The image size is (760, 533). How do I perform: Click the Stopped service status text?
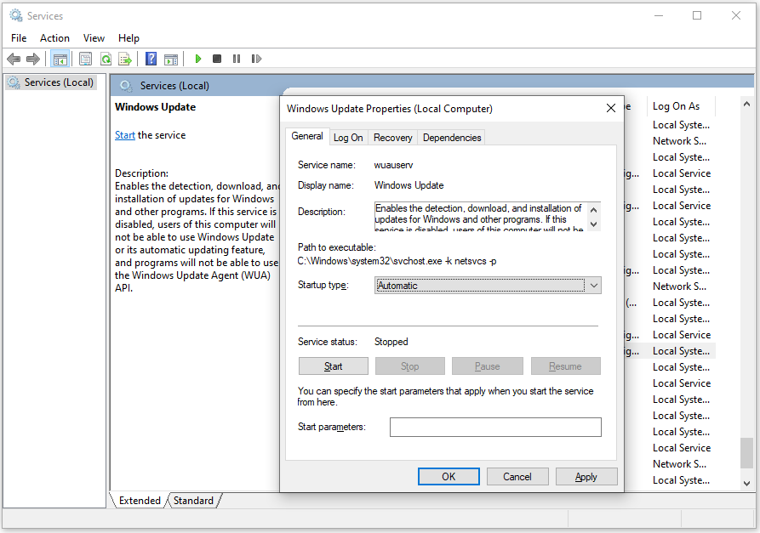pos(391,342)
